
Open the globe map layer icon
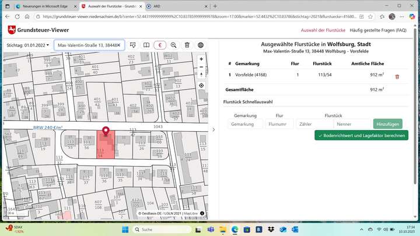pyautogui.click(x=201, y=45)
